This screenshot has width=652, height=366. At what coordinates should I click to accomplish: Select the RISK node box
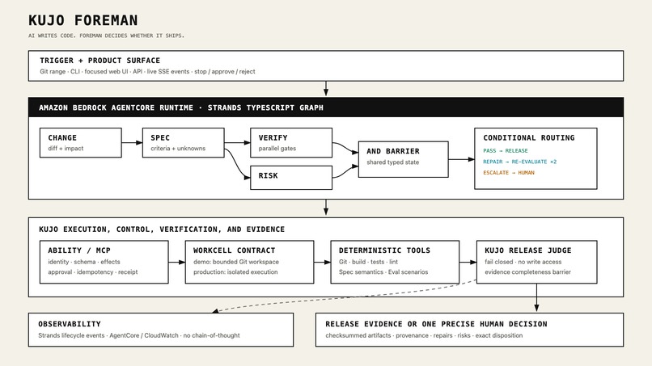291,178
